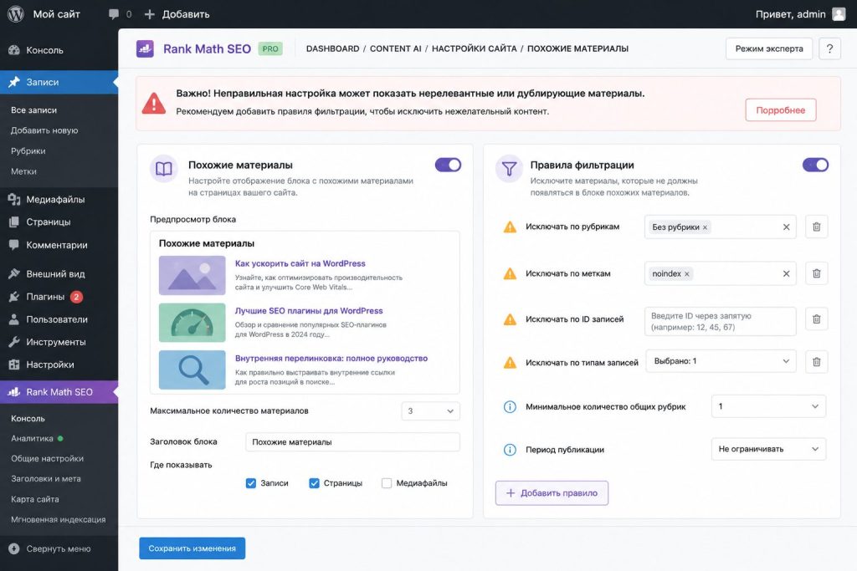Viewport: 857px width, 571px height.
Task: Click the Сохранить изменения button
Action: point(192,548)
